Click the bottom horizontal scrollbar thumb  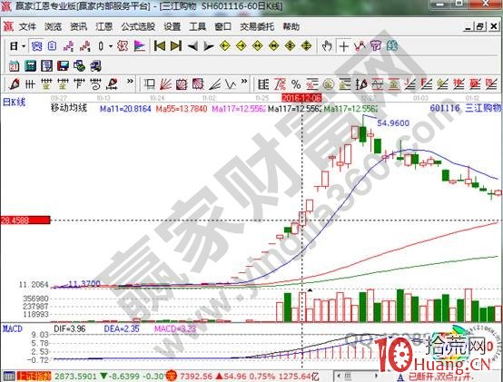tap(349, 376)
